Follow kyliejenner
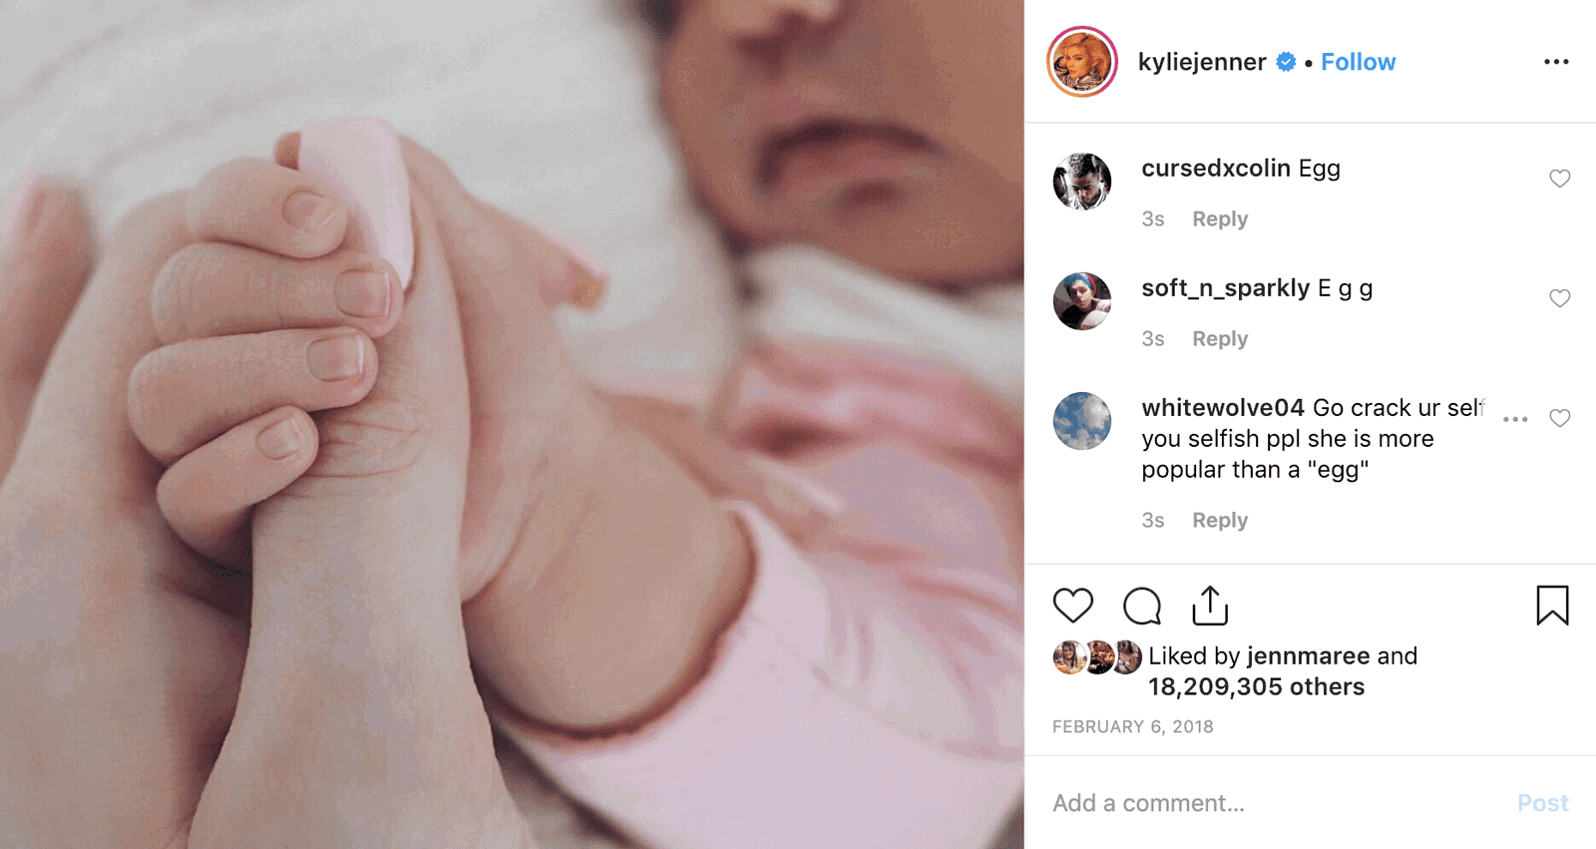This screenshot has height=849, width=1596. click(1358, 62)
